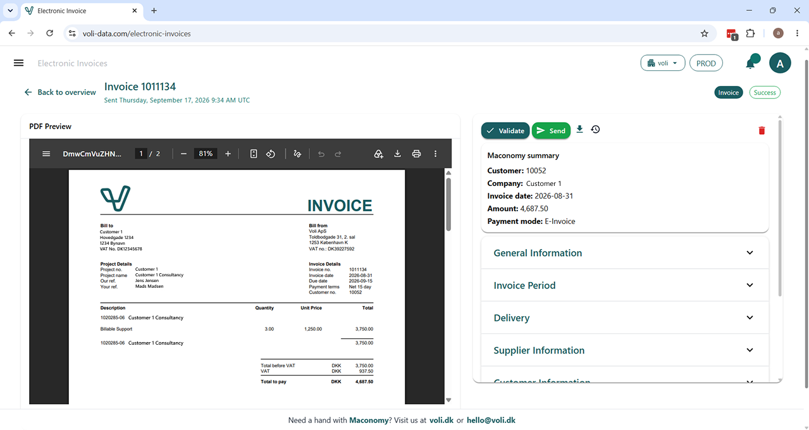Screen dimensions: 809x430
Task: Go back in browser history
Action: (x=12, y=34)
